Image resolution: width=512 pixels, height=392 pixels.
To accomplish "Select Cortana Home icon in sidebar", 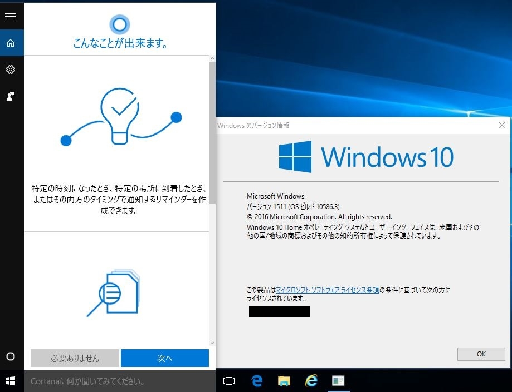I will coord(11,43).
